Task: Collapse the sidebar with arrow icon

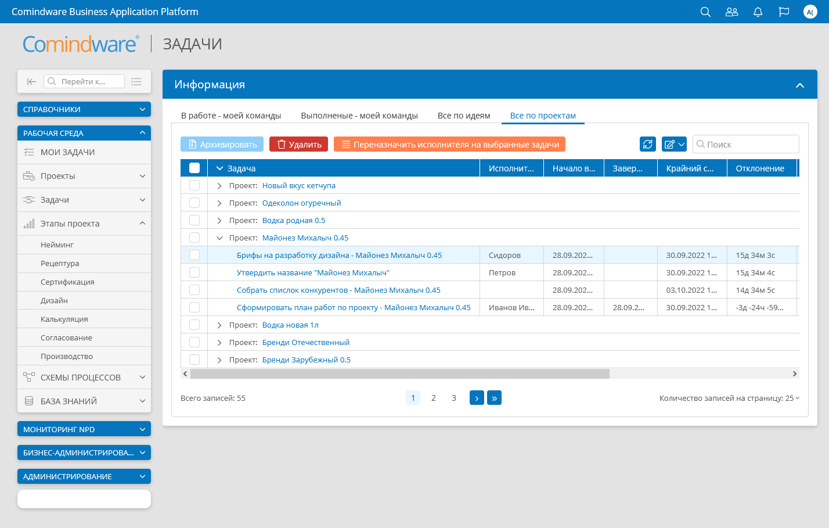Action: pyautogui.click(x=31, y=81)
